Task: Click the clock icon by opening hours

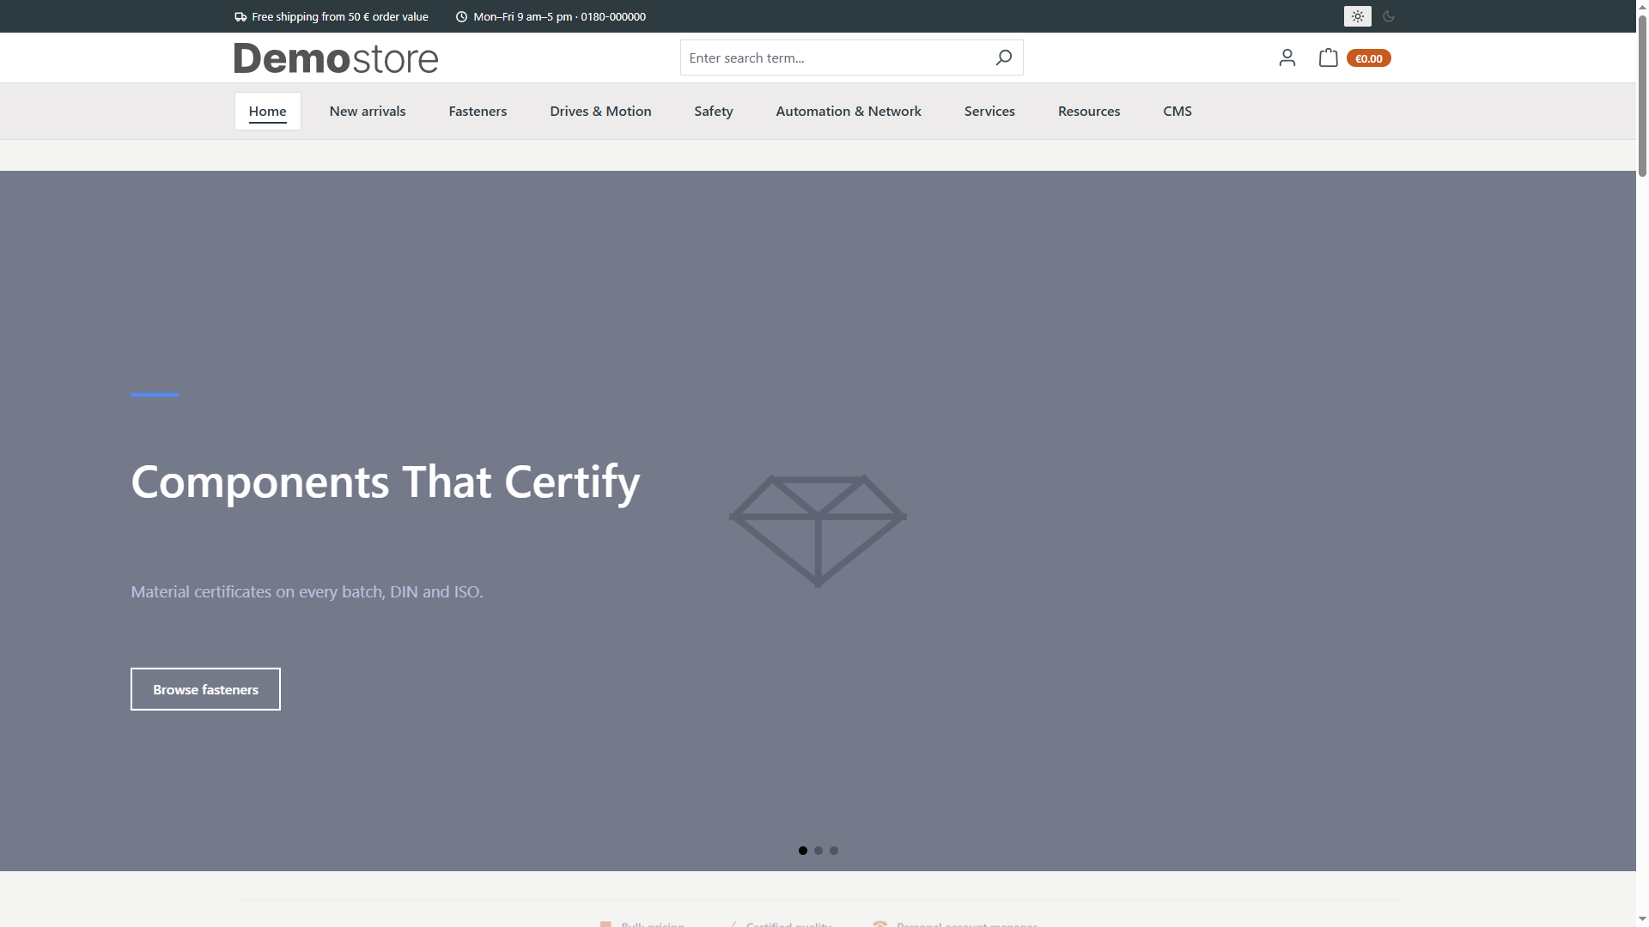Action: (461, 16)
